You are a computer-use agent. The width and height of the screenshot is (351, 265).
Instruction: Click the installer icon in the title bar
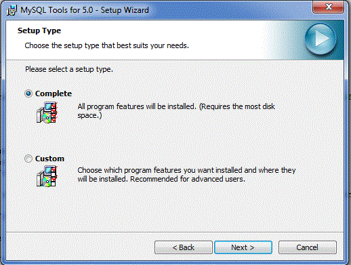coord(12,10)
